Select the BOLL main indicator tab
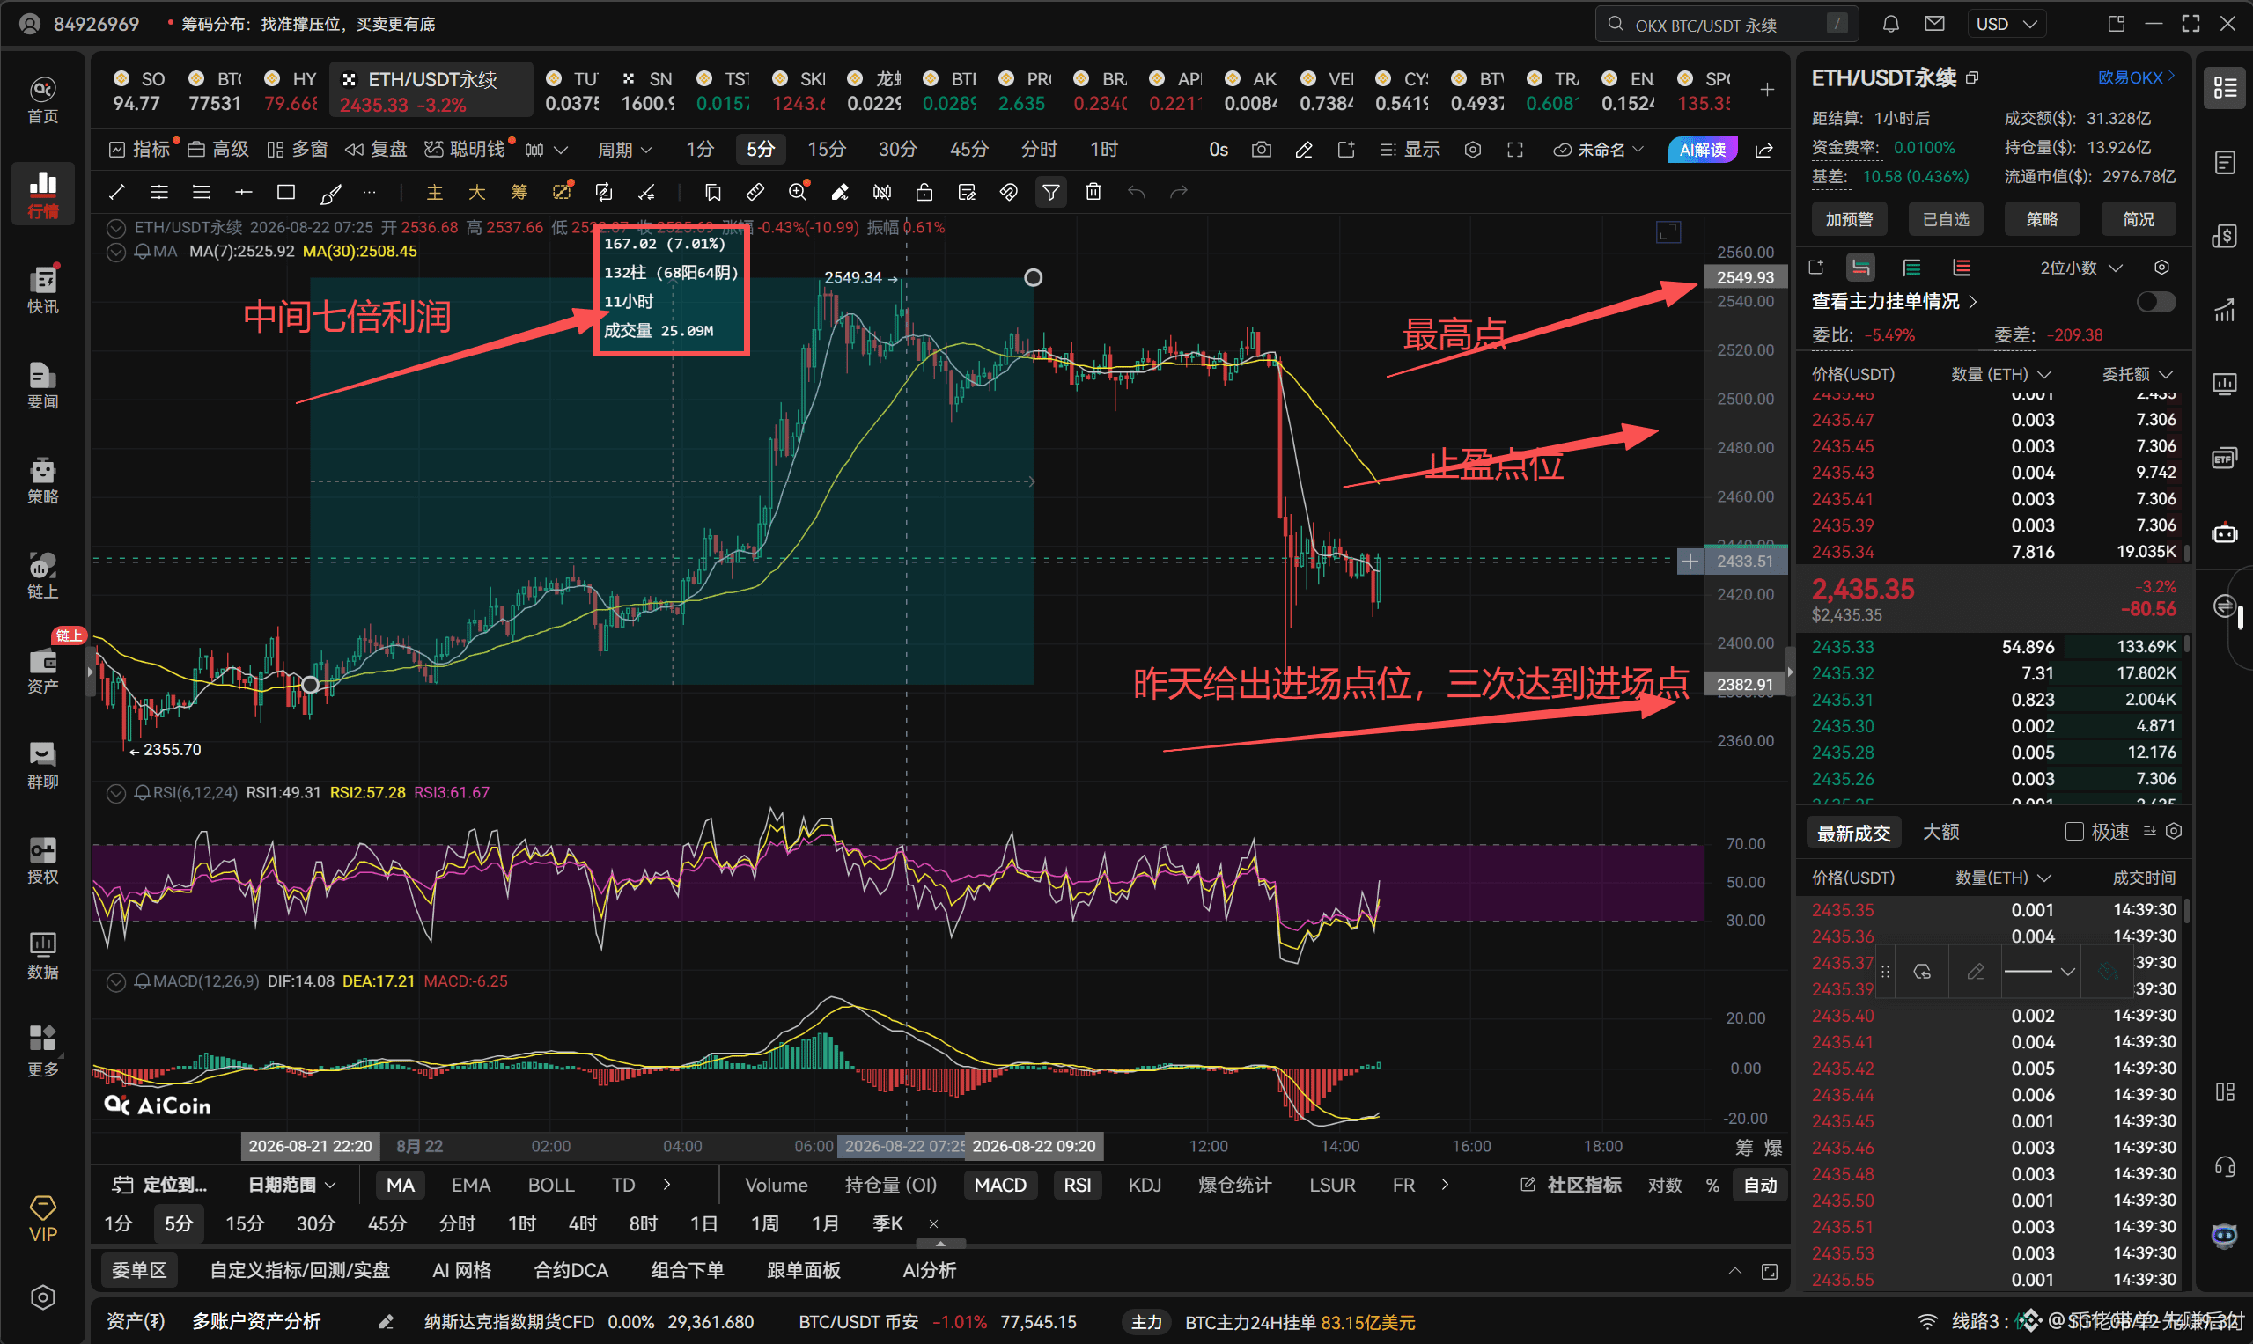Viewport: 2253px width, 1344px height. coord(551,1185)
